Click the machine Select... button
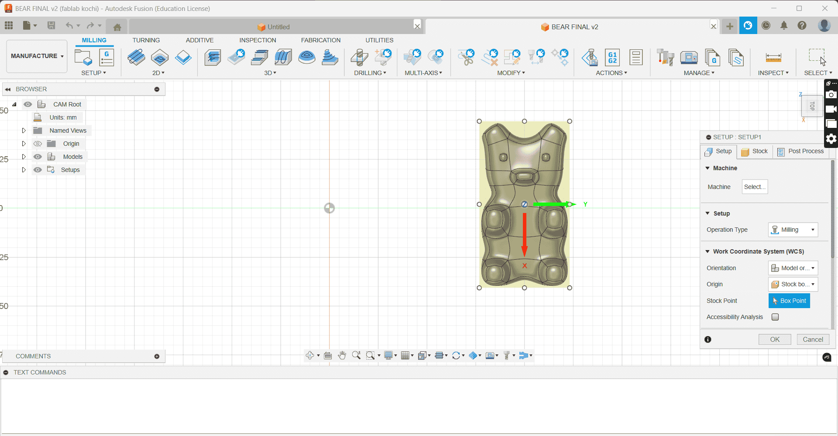 coord(755,187)
